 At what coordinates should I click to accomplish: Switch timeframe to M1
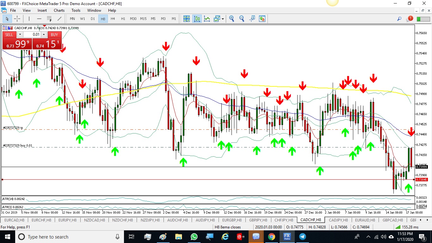coord(174,19)
